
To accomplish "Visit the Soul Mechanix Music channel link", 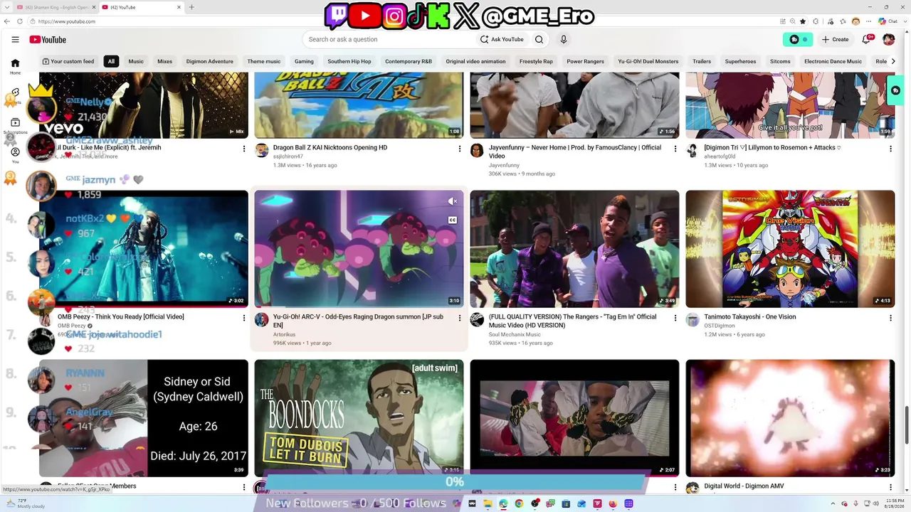I will 515,334.
